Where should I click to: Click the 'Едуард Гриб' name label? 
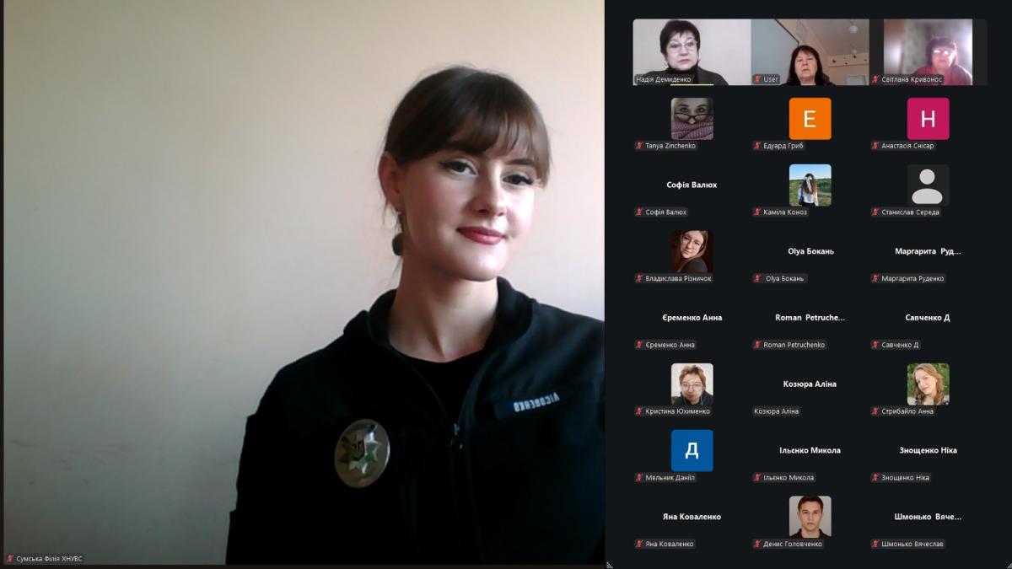coord(784,146)
